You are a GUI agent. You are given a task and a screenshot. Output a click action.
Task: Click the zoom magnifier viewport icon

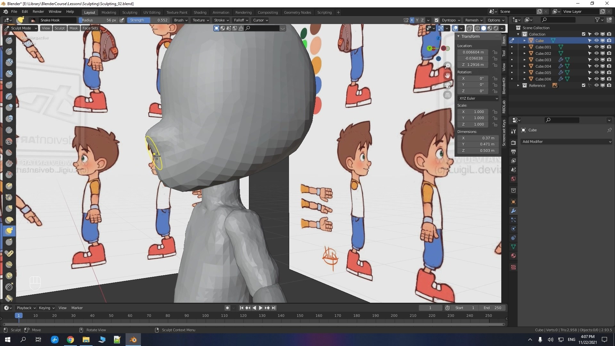pyautogui.click(x=447, y=66)
